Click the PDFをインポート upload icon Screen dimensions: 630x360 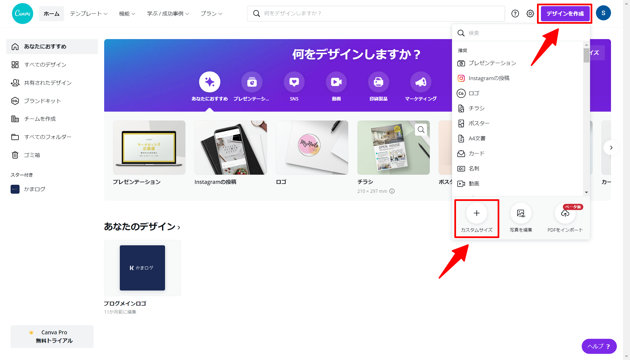[565, 213]
